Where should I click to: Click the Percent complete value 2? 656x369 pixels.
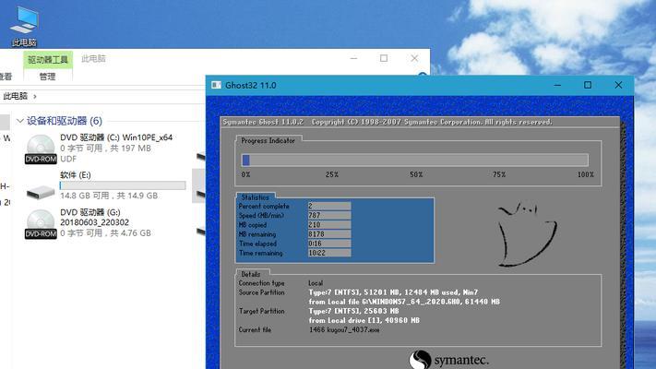click(329, 206)
